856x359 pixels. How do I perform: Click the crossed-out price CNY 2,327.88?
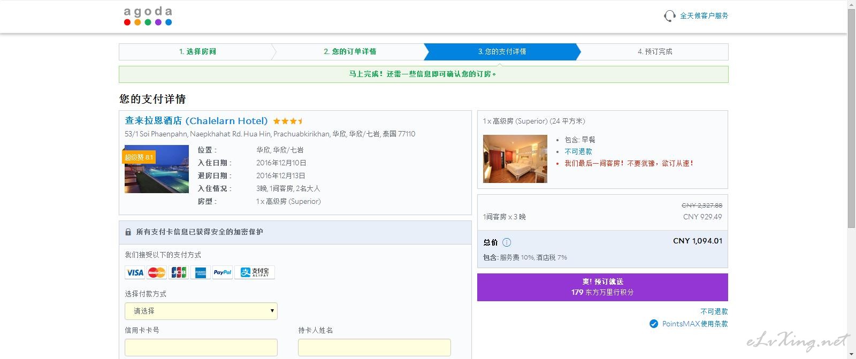pos(702,205)
